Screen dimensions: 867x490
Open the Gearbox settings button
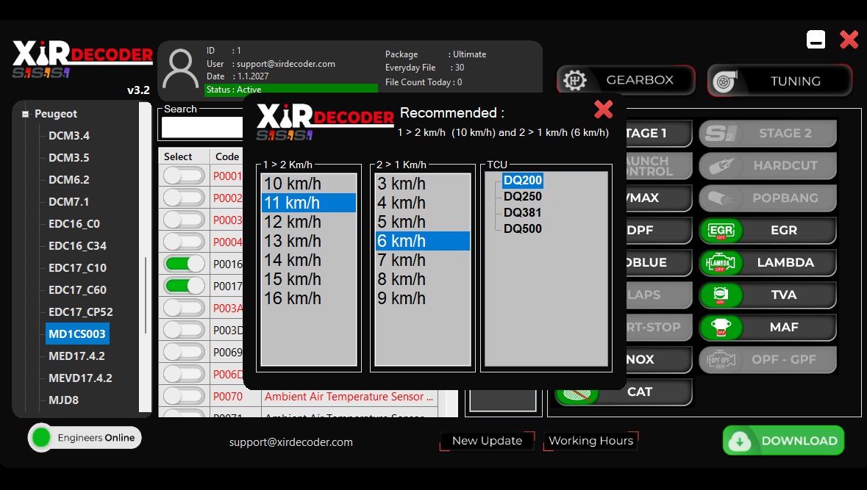pyautogui.click(x=625, y=80)
